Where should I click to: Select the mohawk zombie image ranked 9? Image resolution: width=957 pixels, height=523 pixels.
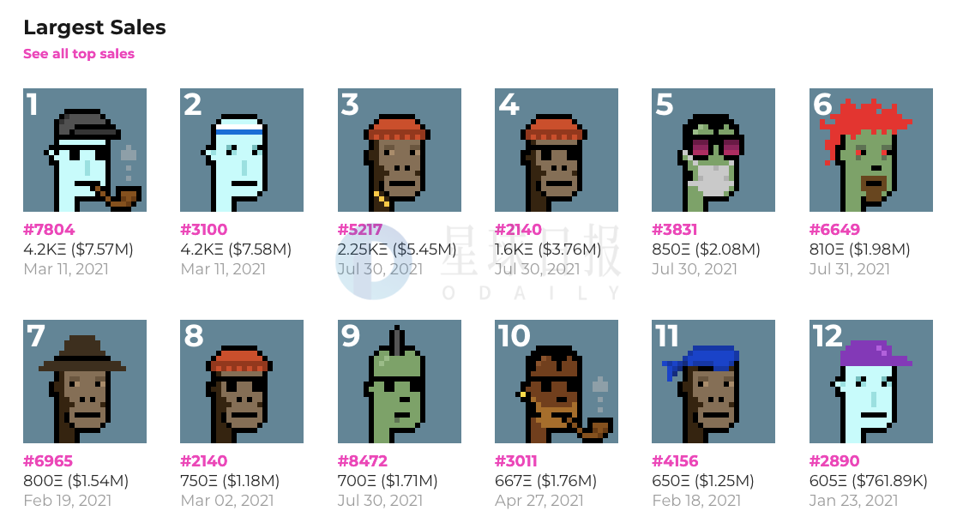pyautogui.click(x=399, y=382)
